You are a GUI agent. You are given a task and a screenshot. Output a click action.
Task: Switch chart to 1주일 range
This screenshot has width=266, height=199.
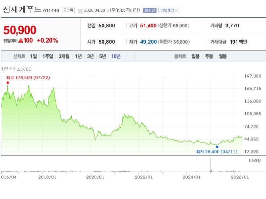[48, 56]
